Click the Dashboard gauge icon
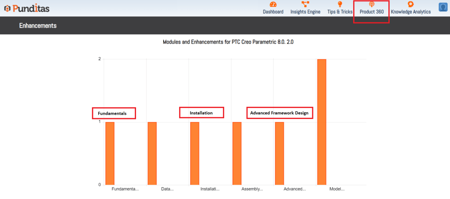Screen dimensions: 450x199 pos(273,4)
